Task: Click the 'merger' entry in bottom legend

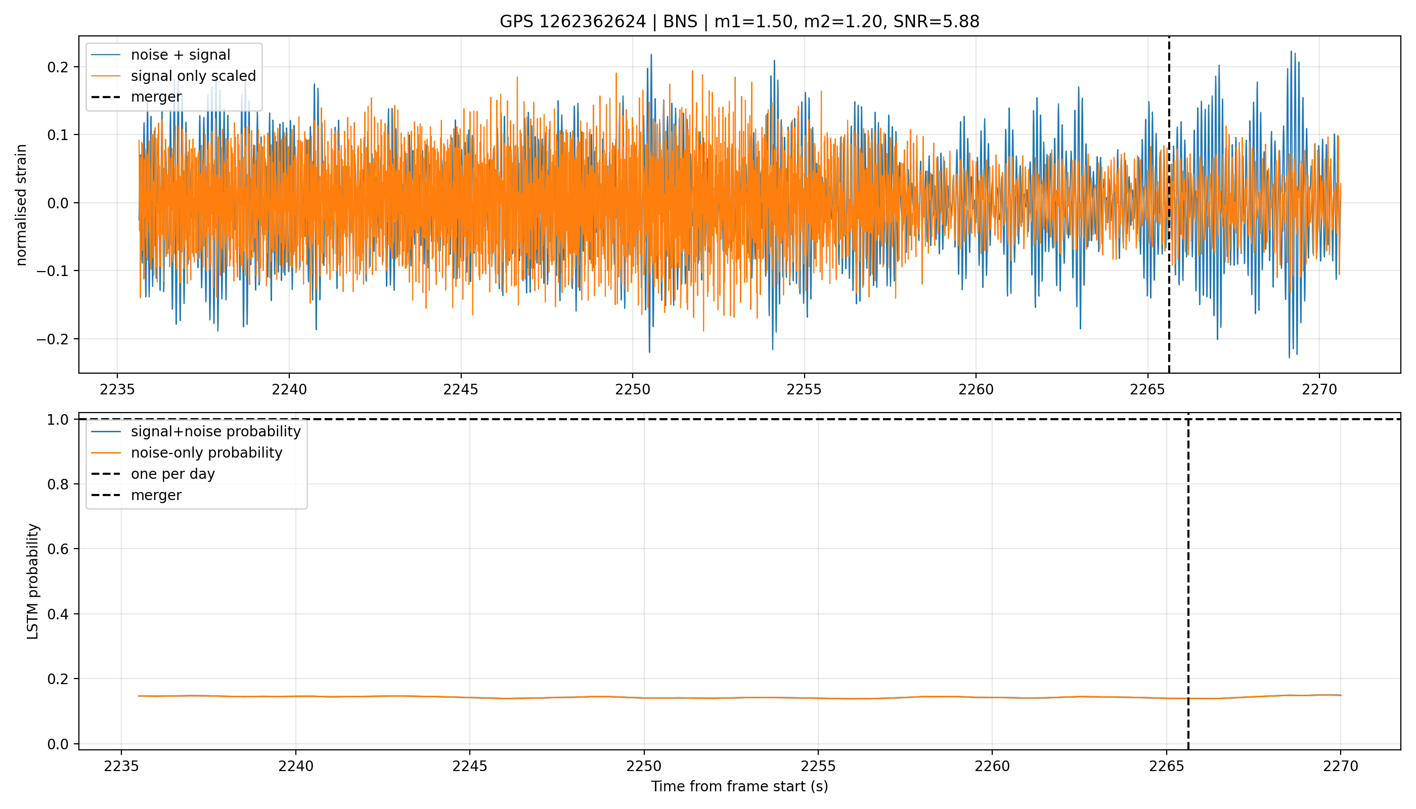Action: [x=156, y=495]
